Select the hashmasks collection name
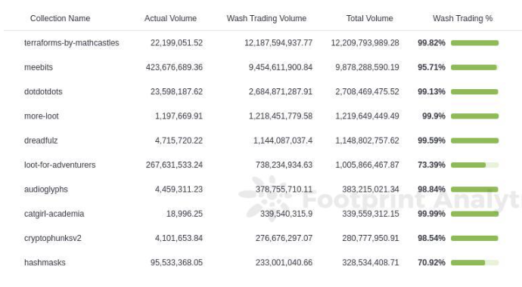This screenshot has height=287, width=522. tap(45, 262)
